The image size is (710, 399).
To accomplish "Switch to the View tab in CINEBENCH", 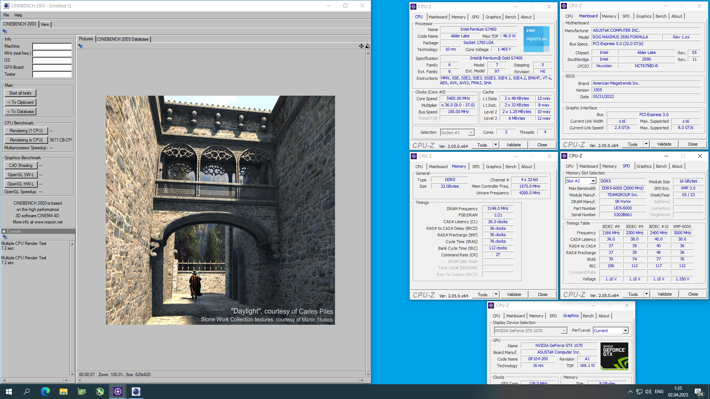I will pyautogui.click(x=45, y=24).
